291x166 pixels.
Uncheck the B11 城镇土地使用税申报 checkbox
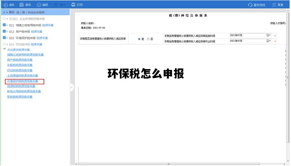point(4,25)
